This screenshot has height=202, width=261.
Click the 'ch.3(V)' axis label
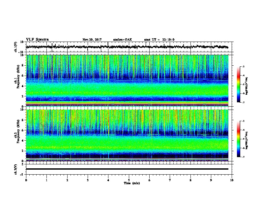point(16,169)
